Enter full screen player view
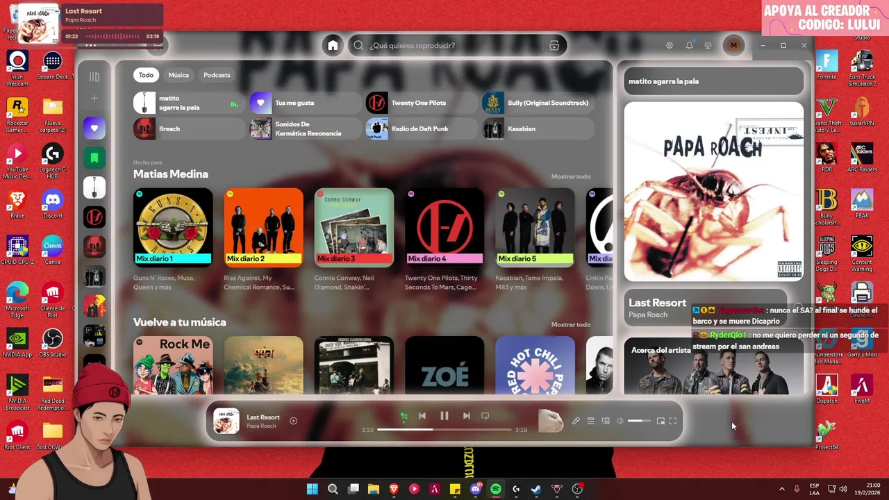 [x=673, y=421]
